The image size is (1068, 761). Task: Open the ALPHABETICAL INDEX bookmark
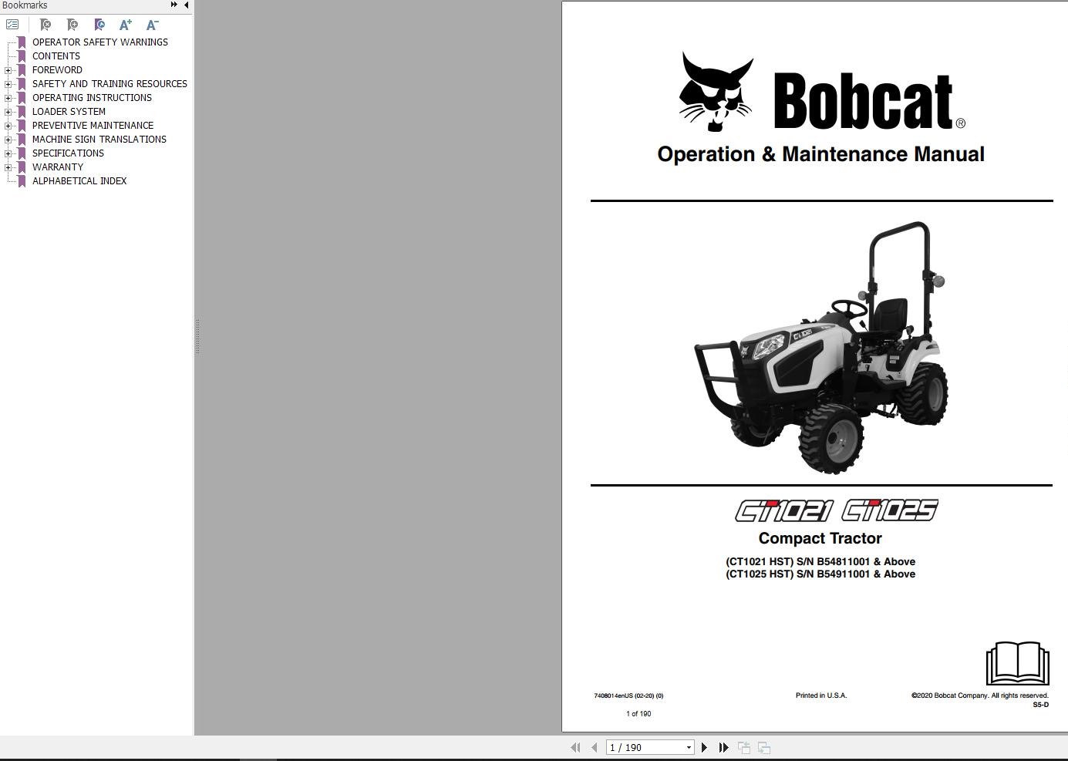click(79, 181)
